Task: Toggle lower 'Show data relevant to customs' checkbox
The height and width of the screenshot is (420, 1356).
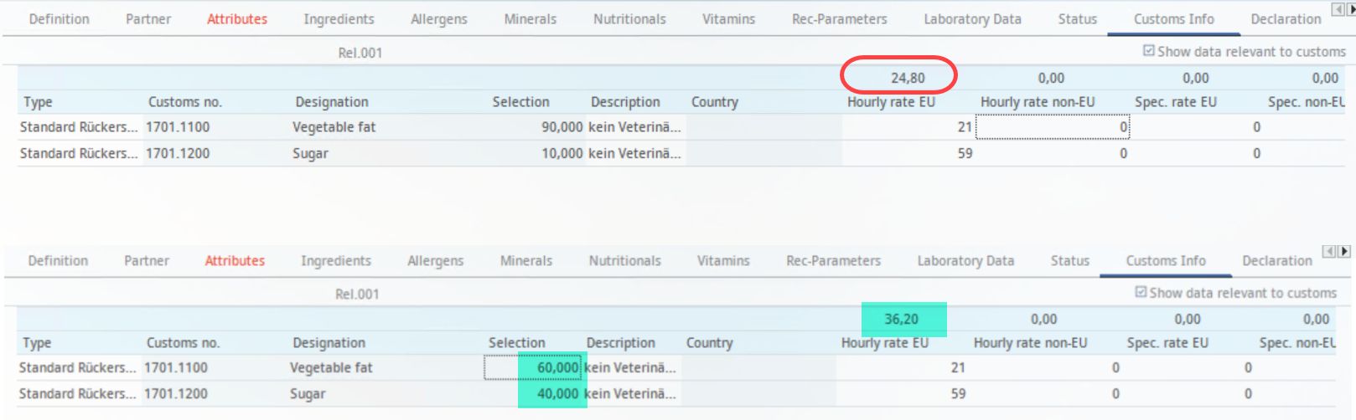Action: tap(1141, 292)
